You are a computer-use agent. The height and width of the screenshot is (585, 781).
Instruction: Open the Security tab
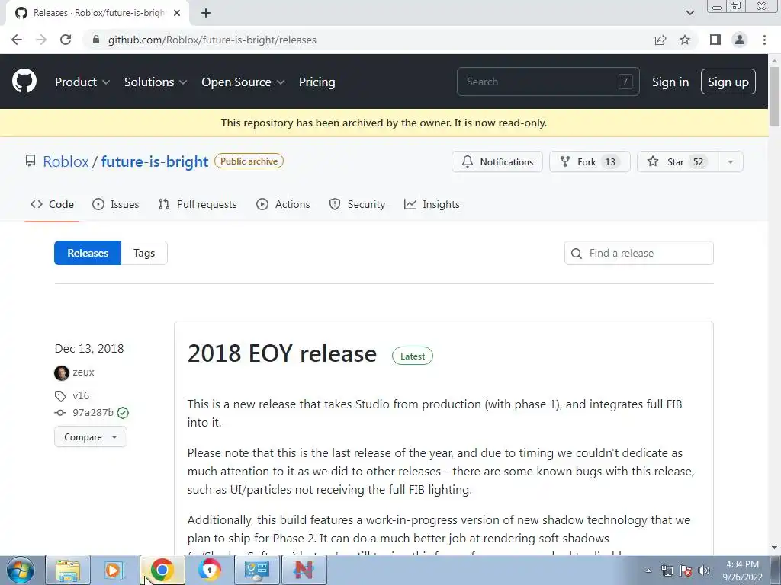(x=357, y=204)
